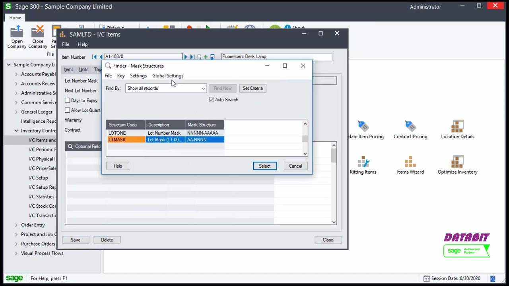Click the I/C Items window app icon

[62, 35]
